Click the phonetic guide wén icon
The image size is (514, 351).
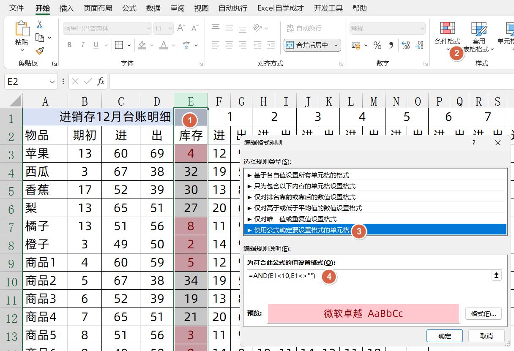[x=186, y=45]
